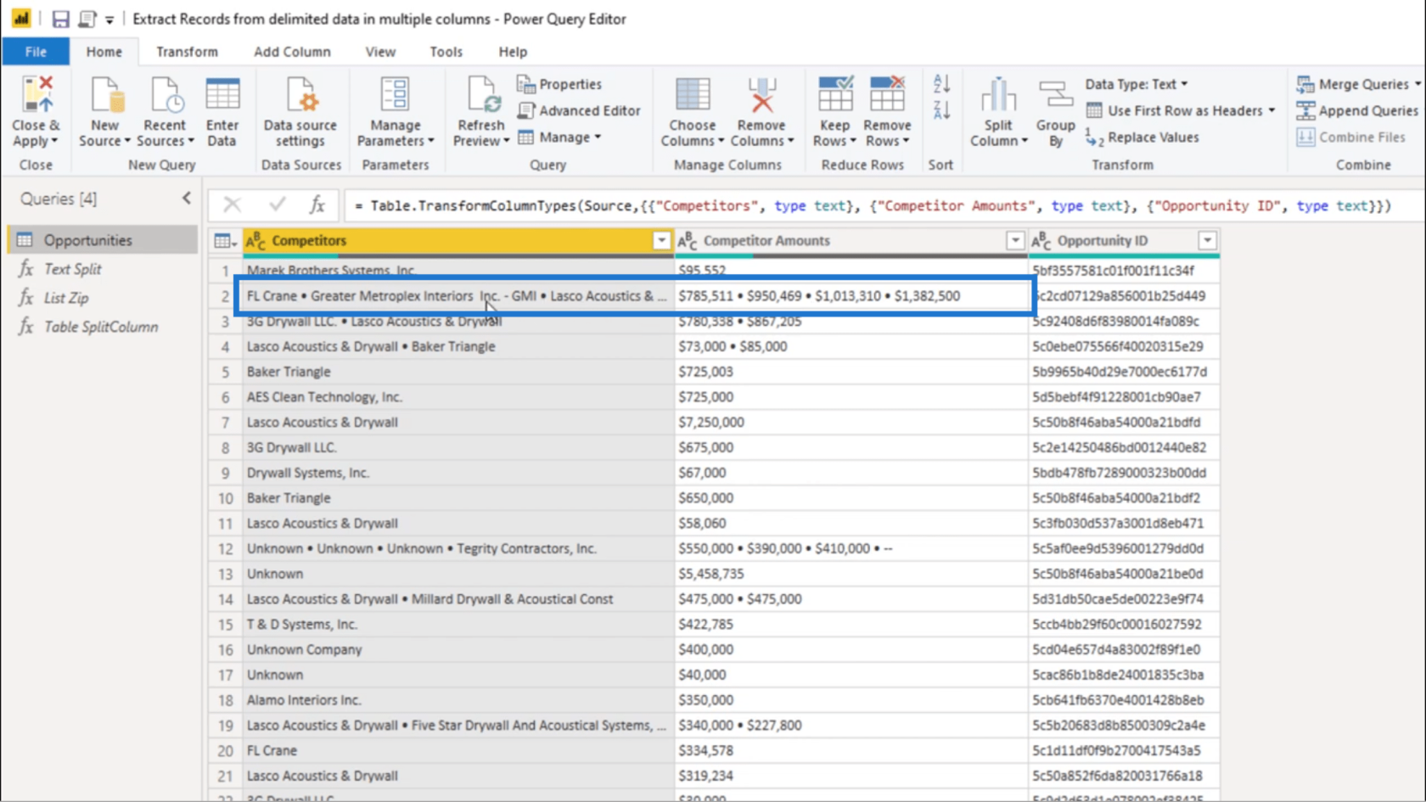Cancel the formula edit with X icon
Screen dimensions: 1426x802
click(232, 205)
